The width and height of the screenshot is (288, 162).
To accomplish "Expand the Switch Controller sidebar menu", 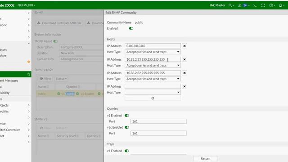I will click(x=29, y=130).
